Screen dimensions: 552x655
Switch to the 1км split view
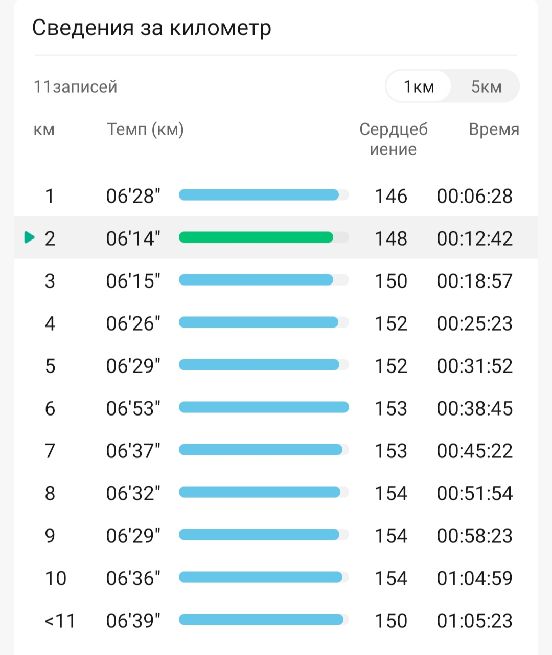point(419,86)
